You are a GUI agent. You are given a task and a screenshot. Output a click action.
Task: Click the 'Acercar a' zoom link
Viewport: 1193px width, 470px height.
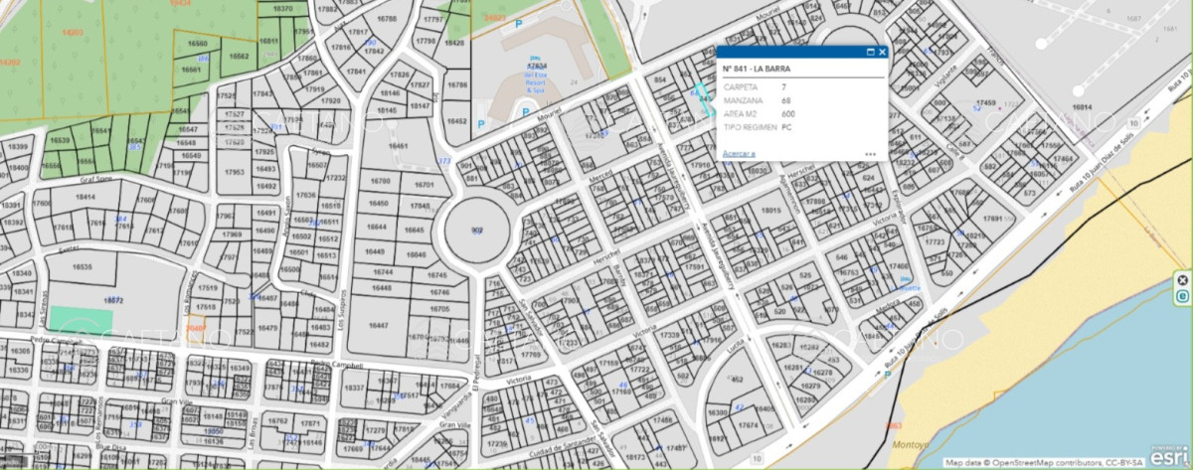point(739,154)
